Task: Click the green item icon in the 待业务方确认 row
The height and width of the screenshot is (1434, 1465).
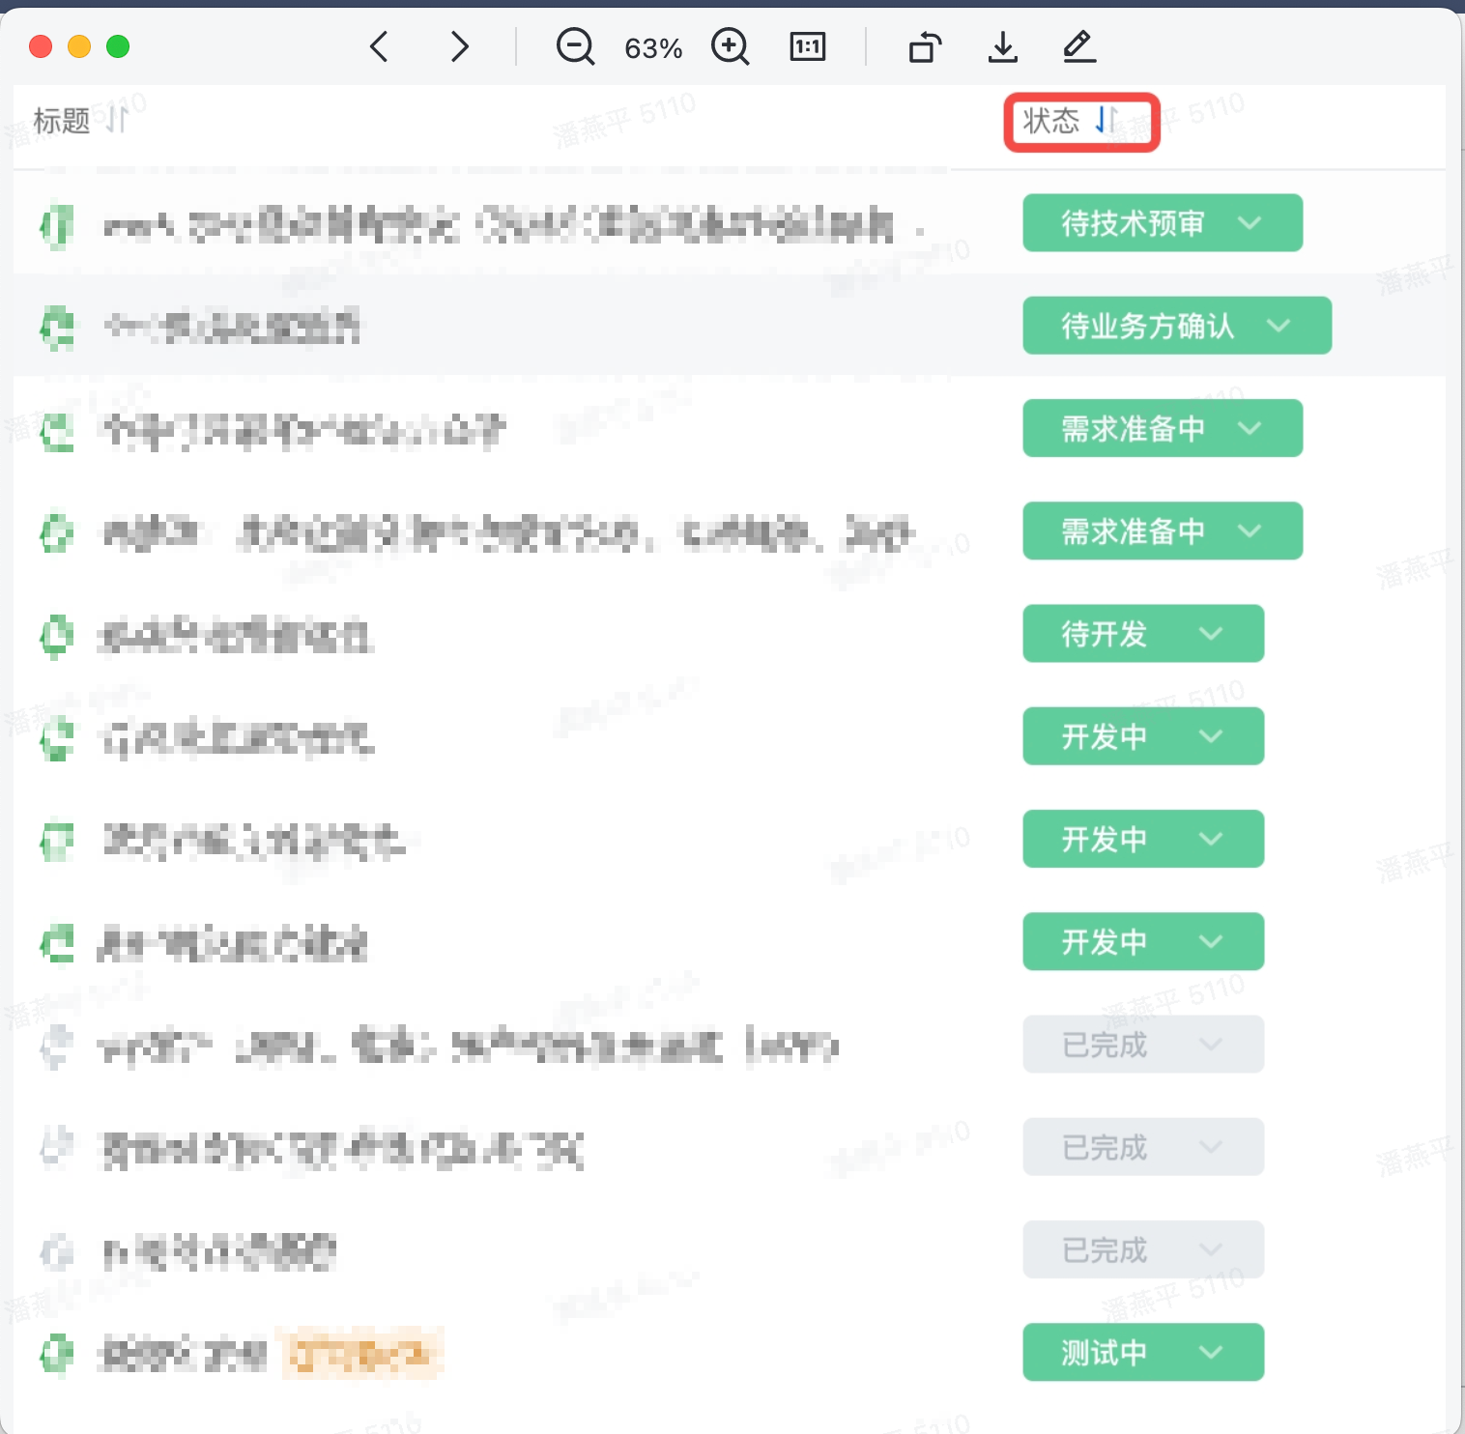Action: pyautogui.click(x=57, y=328)
